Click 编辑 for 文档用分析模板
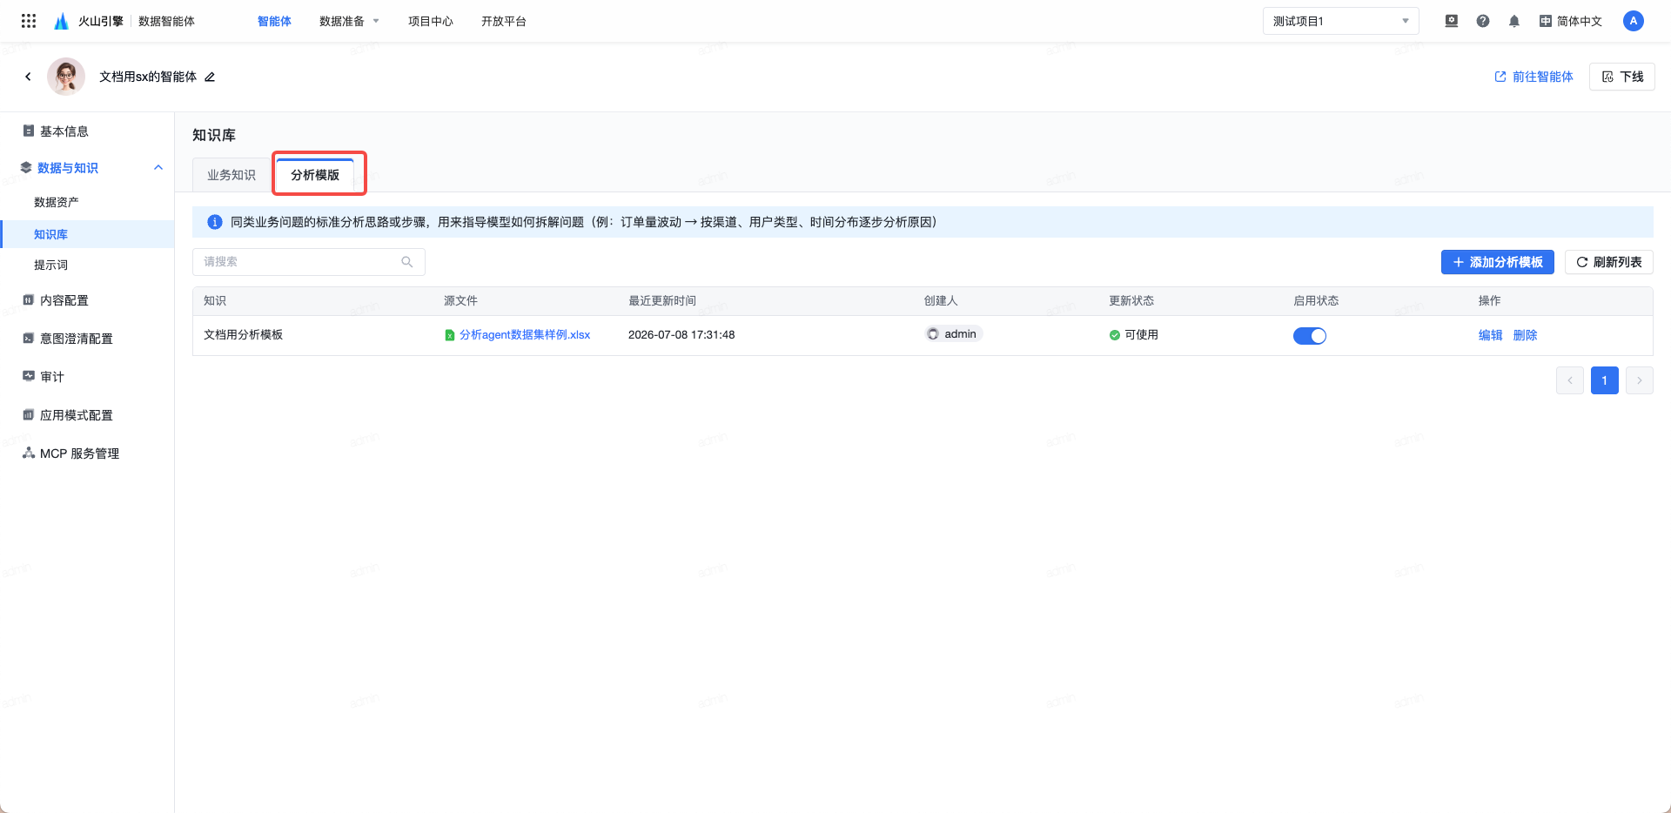This screenshot has width=1671, height=813. 1490,335
